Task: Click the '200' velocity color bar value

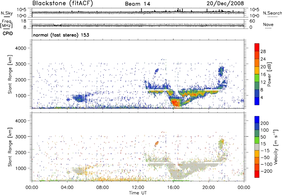Action: 265,123
